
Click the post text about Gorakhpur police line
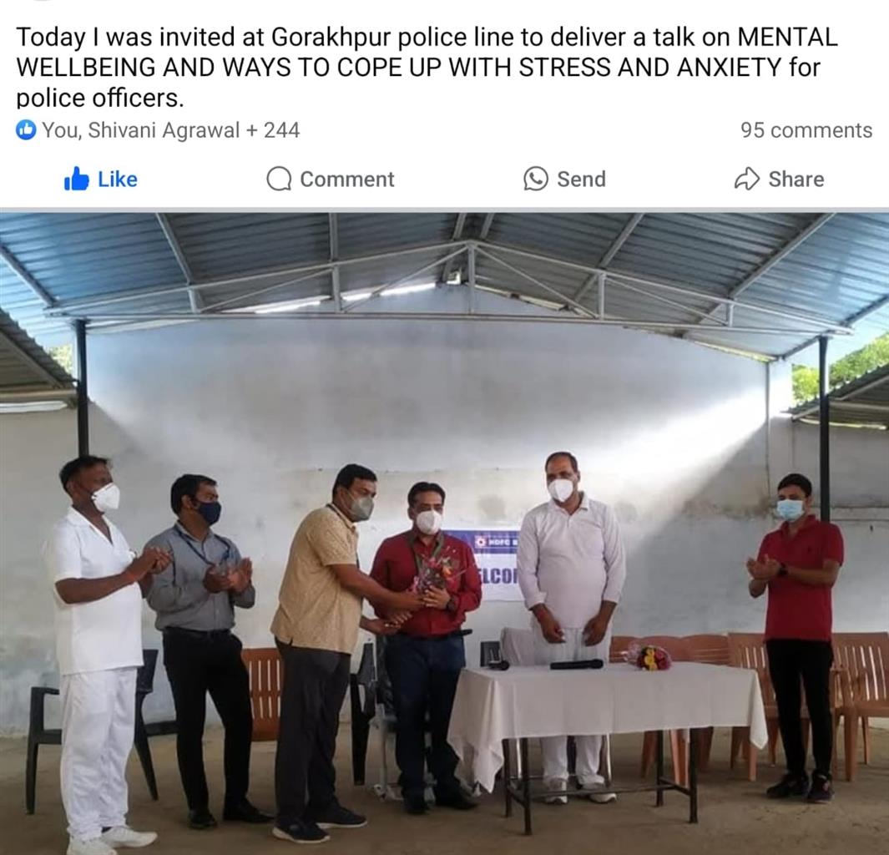(427, 67)
